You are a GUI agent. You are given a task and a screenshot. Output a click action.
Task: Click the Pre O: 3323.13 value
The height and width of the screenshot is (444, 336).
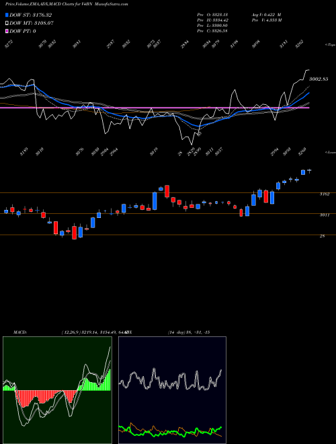[212, 14]
